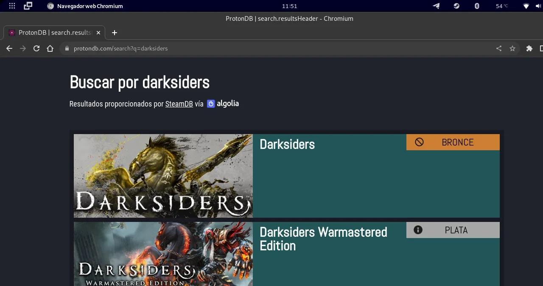The height and width of the screenshot is (286, 543).
Task: Open Telegram from the system tray
Action: [436, 6]
